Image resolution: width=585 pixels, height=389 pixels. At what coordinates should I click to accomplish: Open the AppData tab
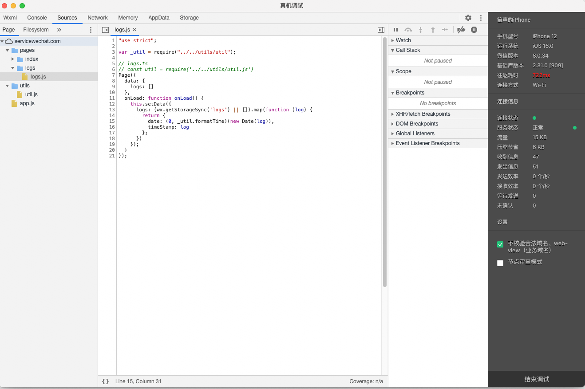point(159,18)
